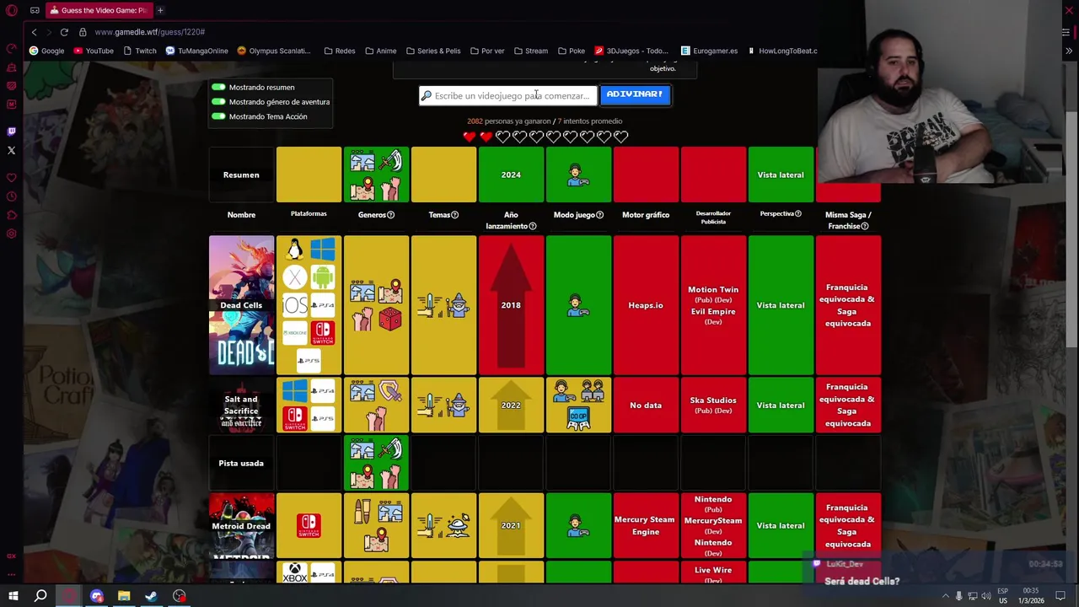
Task: Click the Pista usada row label
Action: (241, 463)
